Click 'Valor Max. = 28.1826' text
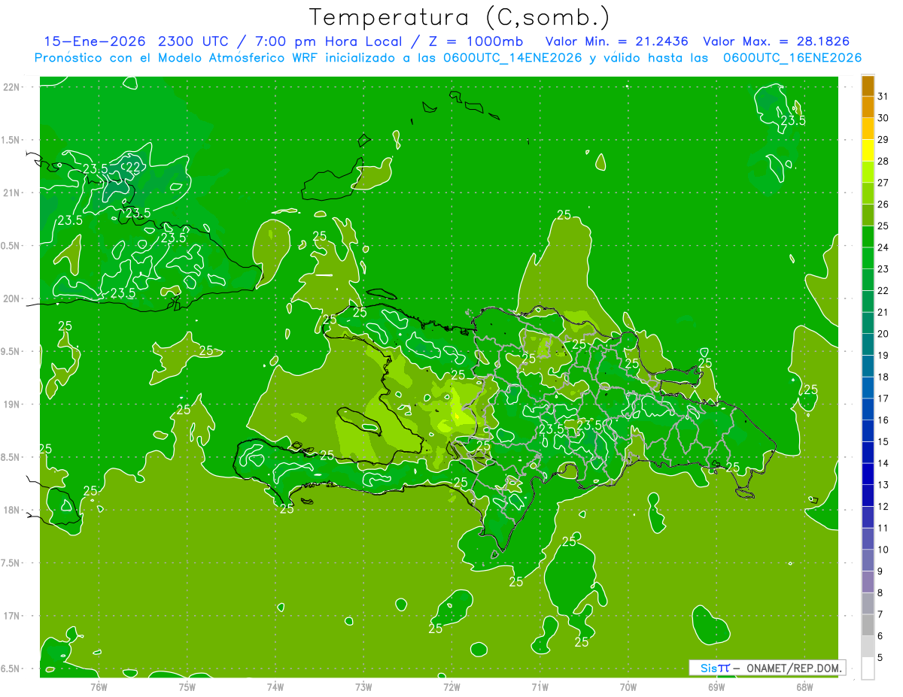This screenshot has height=697, width=903. point(776,41)
